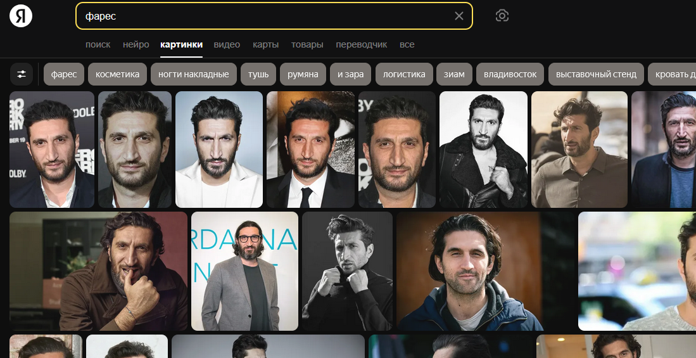
Task: Select the 'выставочный стенд' chip
Action: [596, 74]
